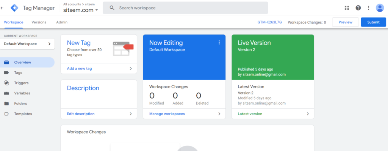Click the Description card heading
Image resolution: width=388 pixels, height=151 pixels.
(83, 88)
